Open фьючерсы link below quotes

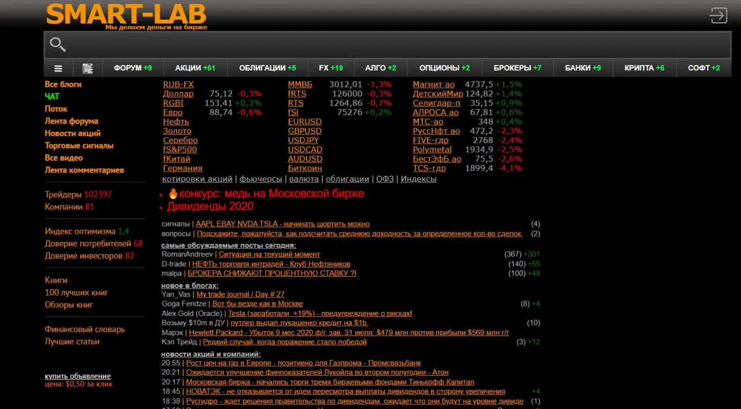261,179
